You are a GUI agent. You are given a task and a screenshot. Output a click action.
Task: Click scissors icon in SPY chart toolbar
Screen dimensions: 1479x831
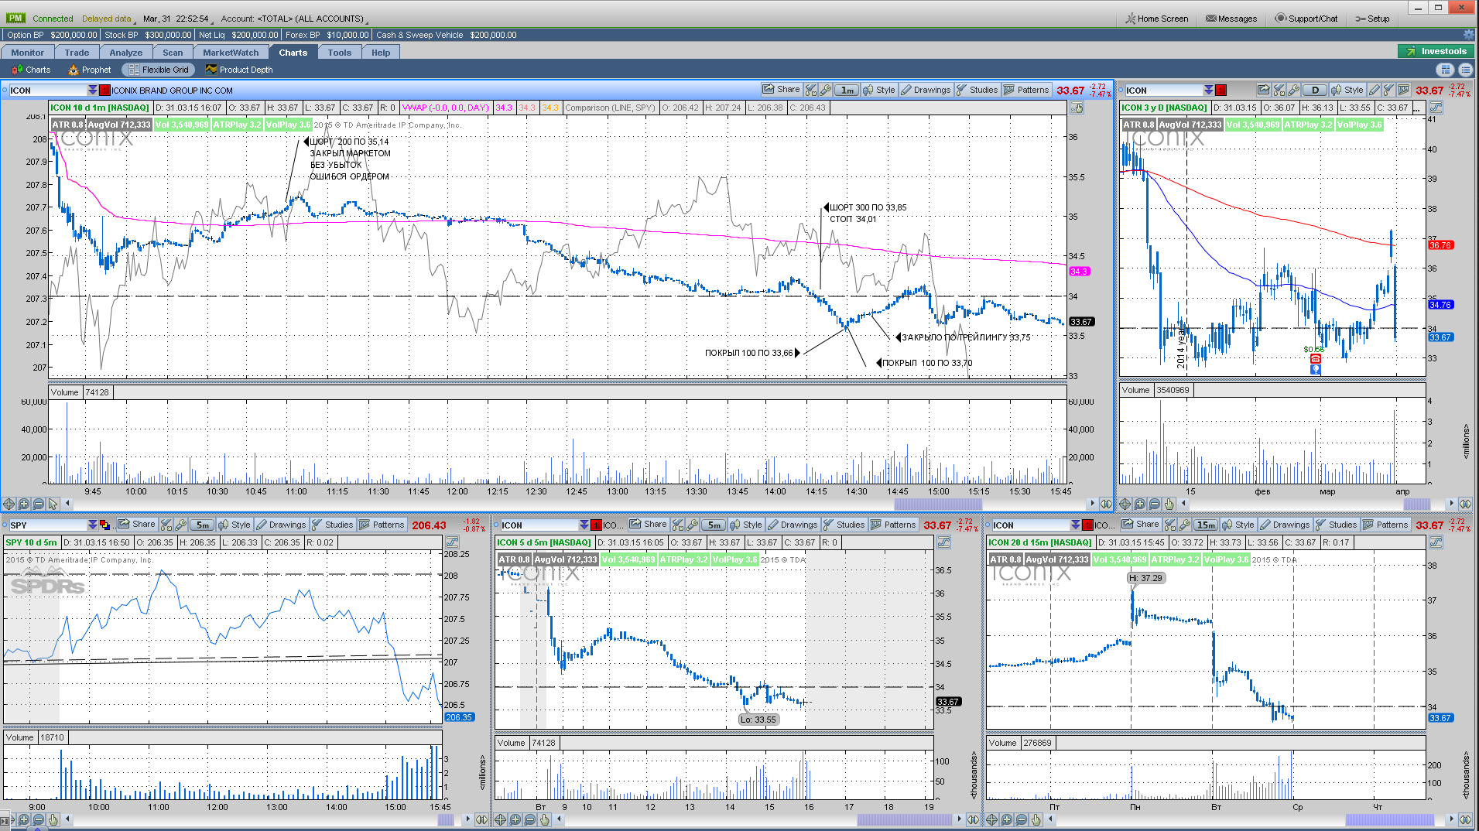click(x=166, y=525)
